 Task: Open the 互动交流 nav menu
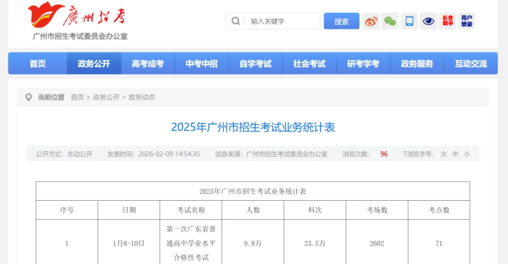click(x=471, y=64)
